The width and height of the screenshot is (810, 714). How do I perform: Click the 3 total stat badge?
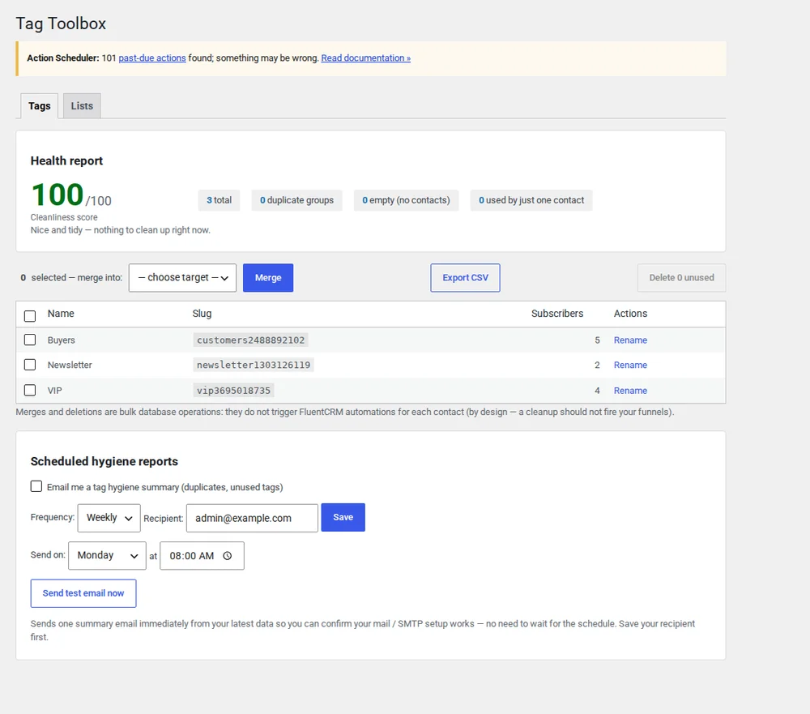219,200
